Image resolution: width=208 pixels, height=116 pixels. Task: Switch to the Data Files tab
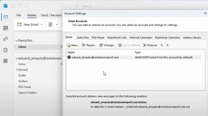83,38
